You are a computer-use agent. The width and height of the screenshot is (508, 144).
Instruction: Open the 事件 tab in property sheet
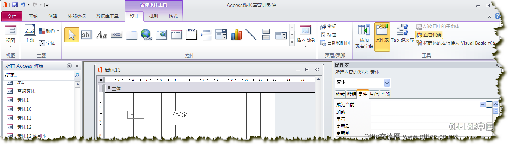[x=363, y=94]
